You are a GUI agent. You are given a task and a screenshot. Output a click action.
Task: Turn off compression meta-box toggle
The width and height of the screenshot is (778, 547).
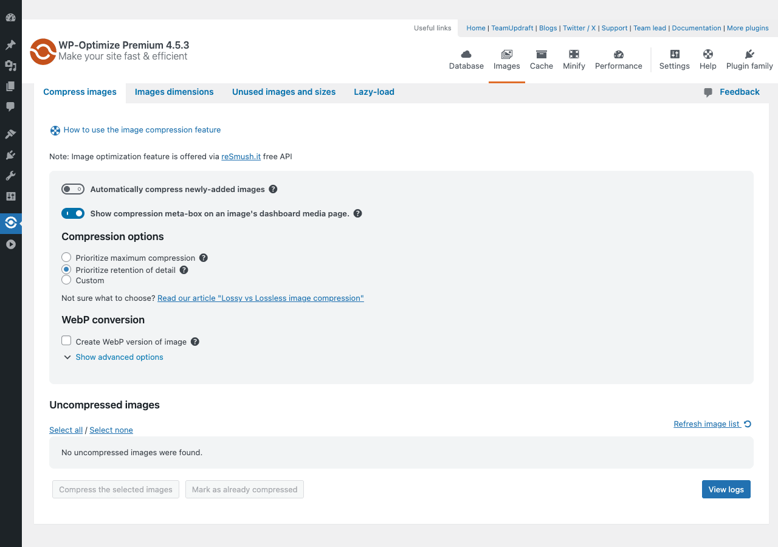(73, 213)
